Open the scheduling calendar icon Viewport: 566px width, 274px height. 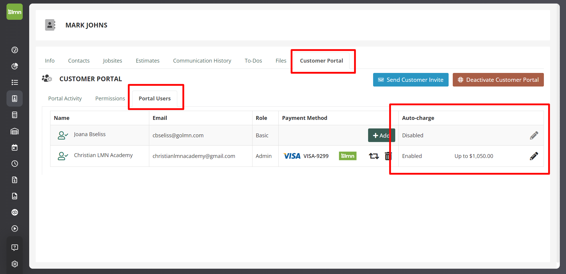point(14,147)
